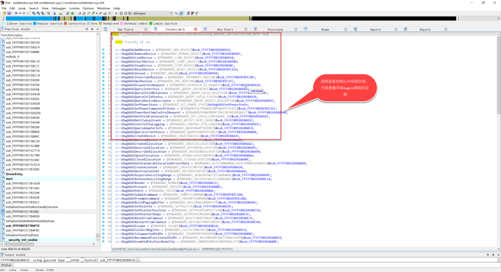
Task: Close the Output window panel
Action: click(x=498, y=254)
